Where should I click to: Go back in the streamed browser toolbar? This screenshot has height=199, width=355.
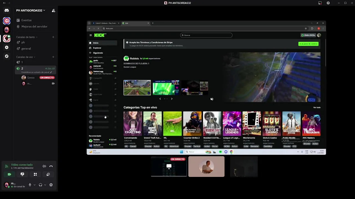[89, 28]
